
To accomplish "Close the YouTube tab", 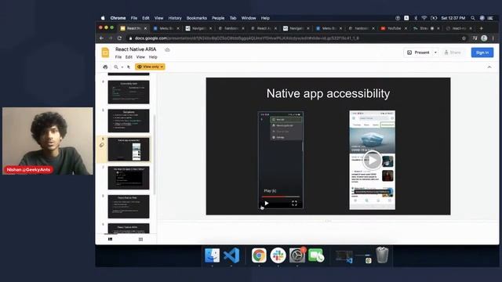I will pyautogui.click(x=406, y=28).
